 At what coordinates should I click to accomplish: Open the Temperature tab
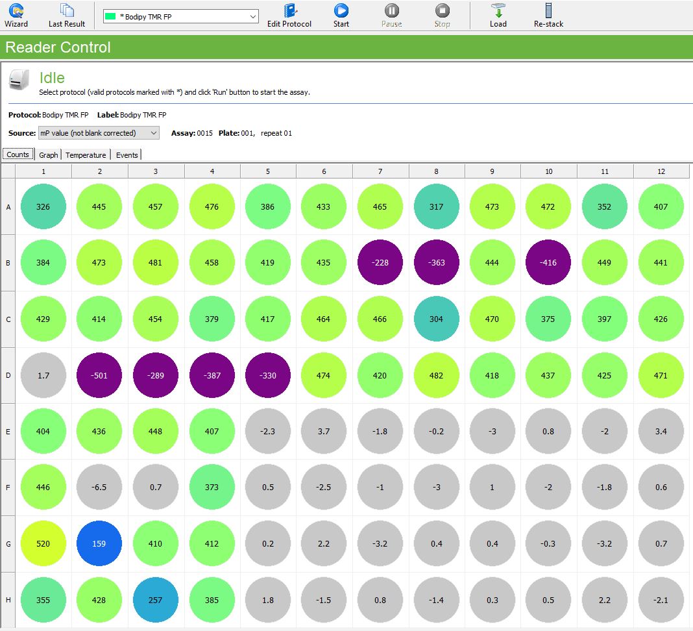(x=86, y=155)
